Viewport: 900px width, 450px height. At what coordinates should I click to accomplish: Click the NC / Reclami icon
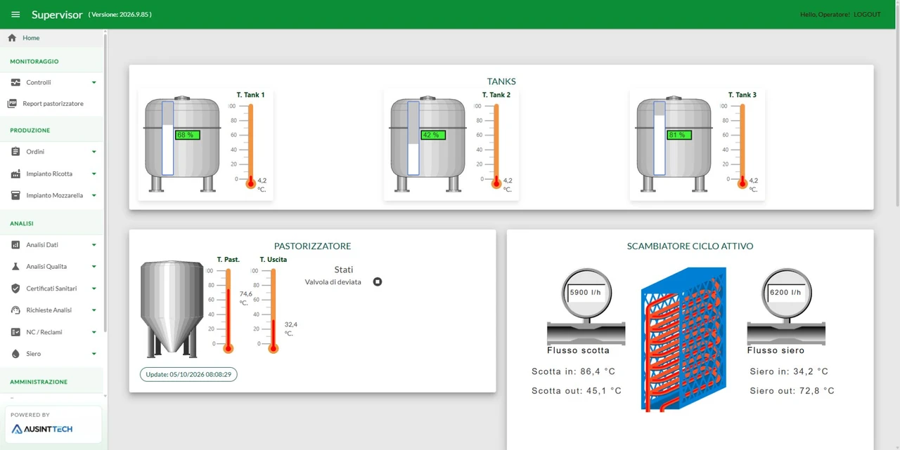pyautogui.click(x=15, y=332)
